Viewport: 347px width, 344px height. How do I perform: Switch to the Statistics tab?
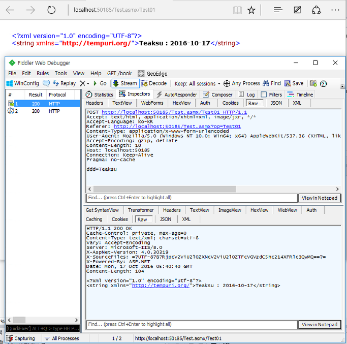(x=100, y=95)
